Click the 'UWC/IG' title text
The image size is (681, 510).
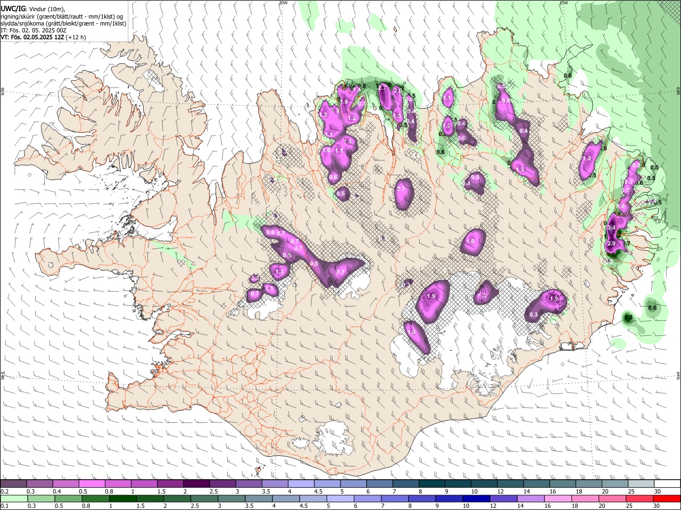tap(13, 8)
